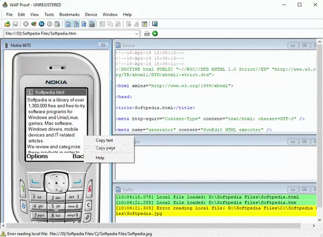Toggle the highlighted page-and-device view icon
The width and height of the screenshot is (323, 237).
pyautogui.click(x=92, y=24)
